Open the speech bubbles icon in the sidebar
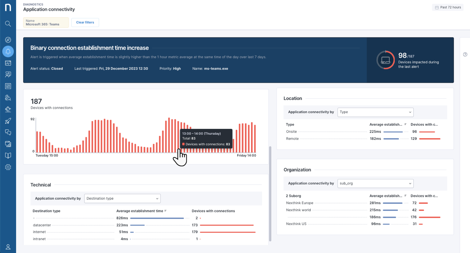The image size is (470, 253). coord(8,132)
